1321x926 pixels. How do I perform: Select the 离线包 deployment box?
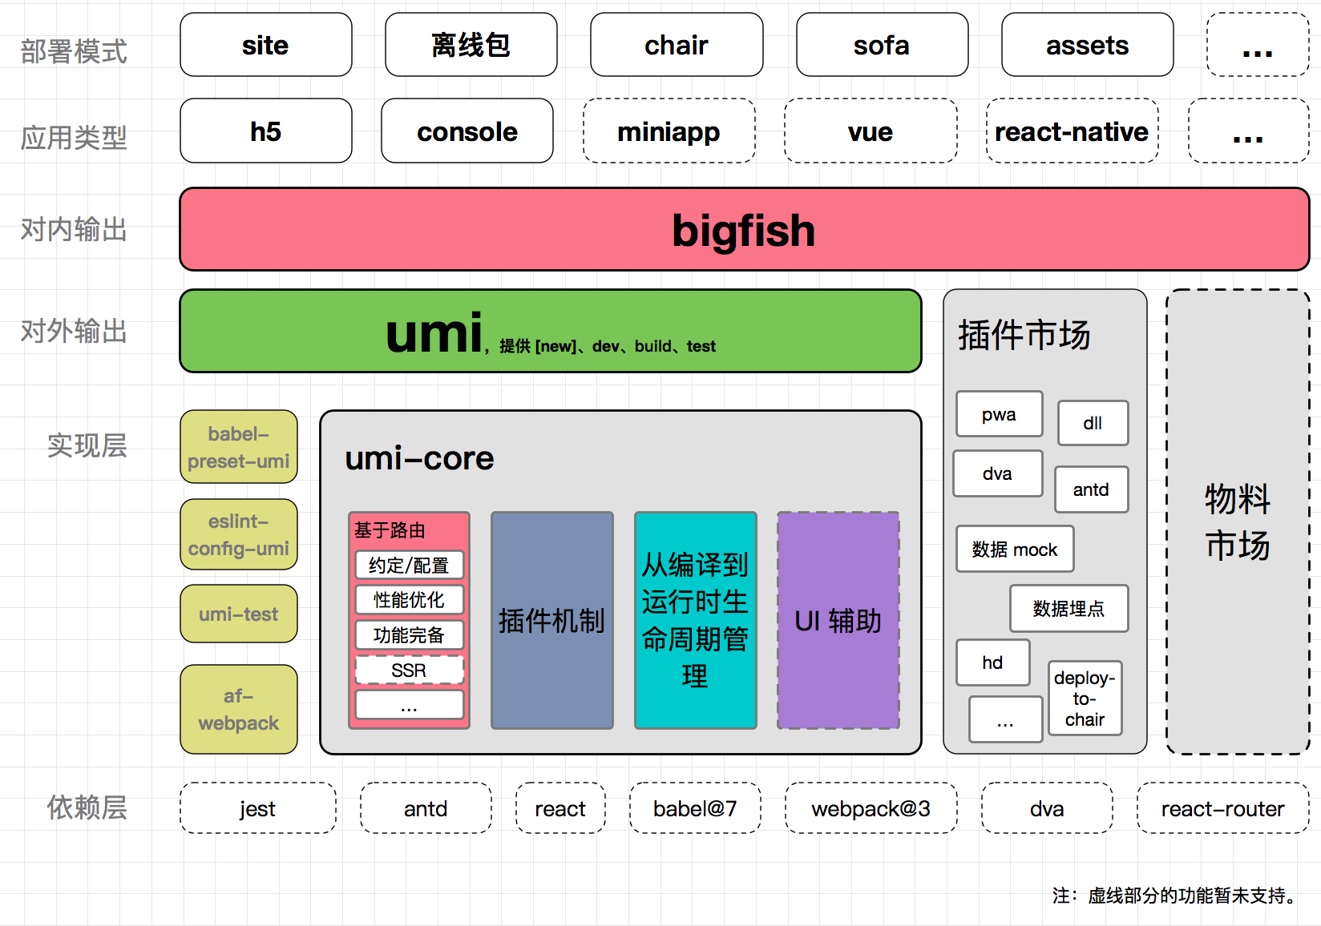point(471,45)
